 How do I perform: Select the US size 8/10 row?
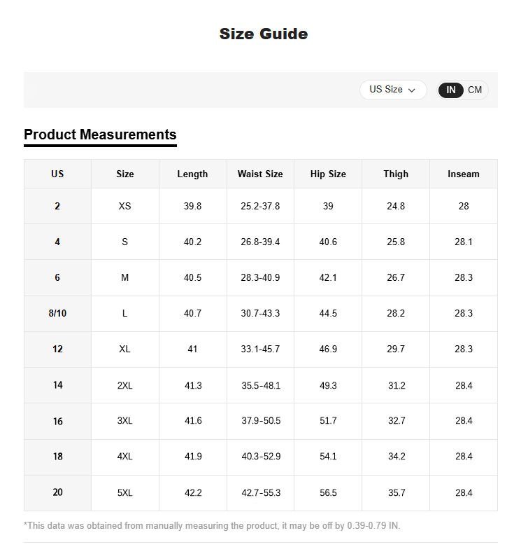point(57,313)
